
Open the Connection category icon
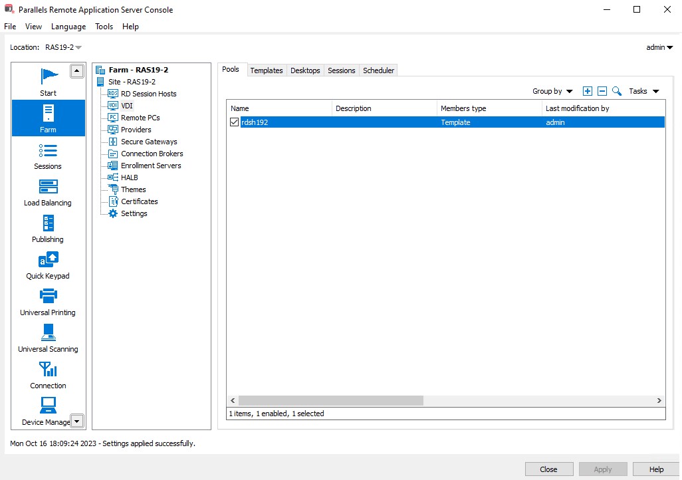[x=48, y=369]
